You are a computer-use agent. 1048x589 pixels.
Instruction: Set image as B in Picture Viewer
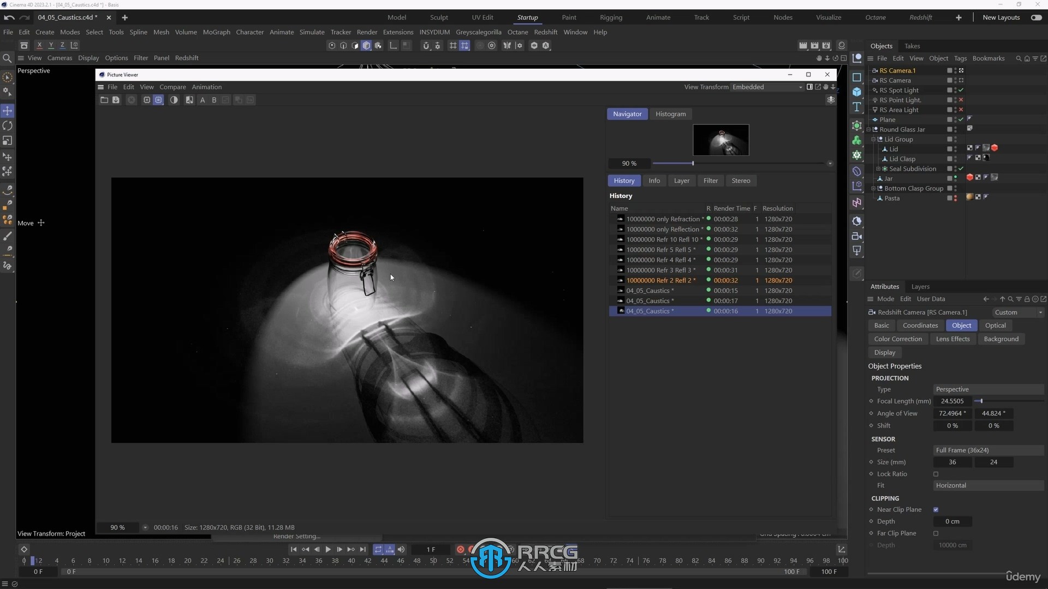(x=214, y=100)
